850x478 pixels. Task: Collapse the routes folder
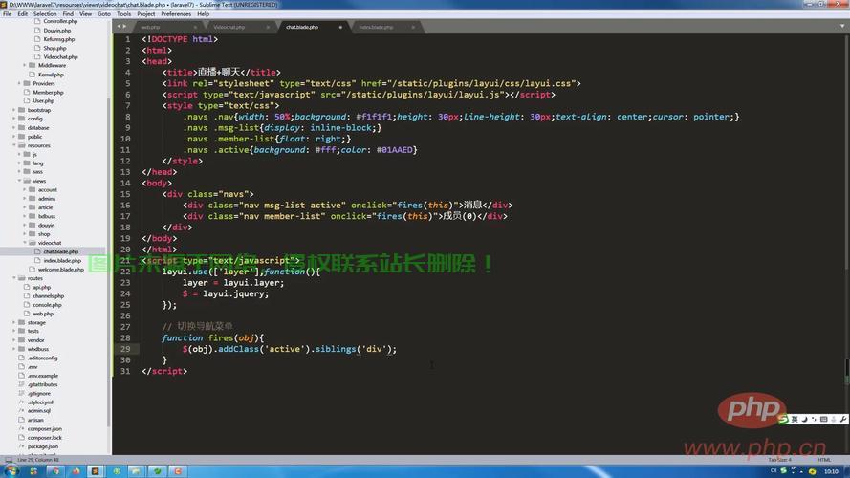pyautogui.click(x=14, y=278)
